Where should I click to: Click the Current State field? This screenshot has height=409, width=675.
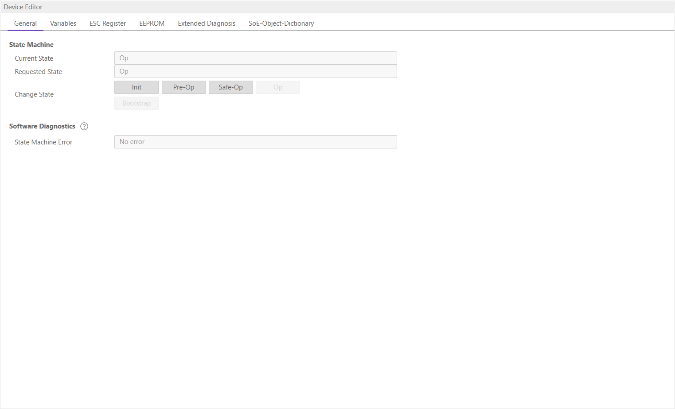[255, 58]
